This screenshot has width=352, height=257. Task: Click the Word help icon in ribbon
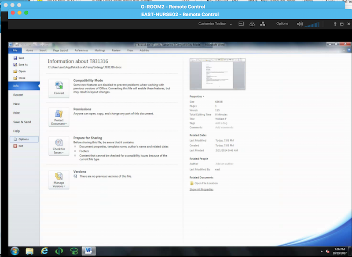click(x=349, y=50)
